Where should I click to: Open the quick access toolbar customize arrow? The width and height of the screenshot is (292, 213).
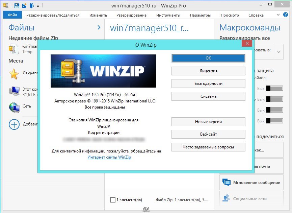(38, 6)
